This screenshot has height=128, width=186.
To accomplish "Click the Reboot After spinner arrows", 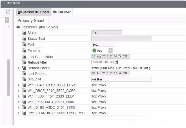I will [116, 62].
